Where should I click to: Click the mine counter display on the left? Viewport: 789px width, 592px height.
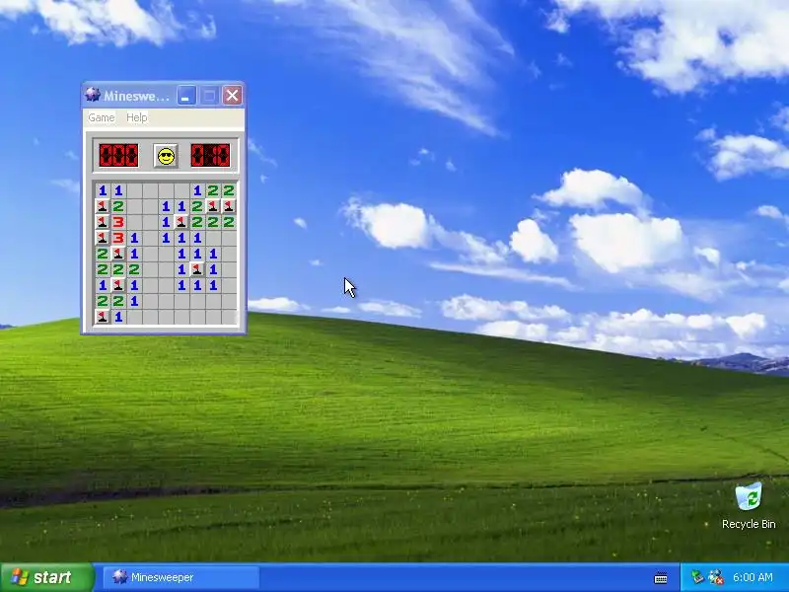pos(118,156)
